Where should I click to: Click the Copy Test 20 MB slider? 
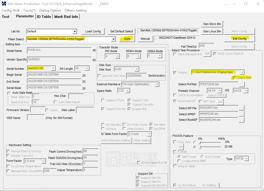coord(210,147)
